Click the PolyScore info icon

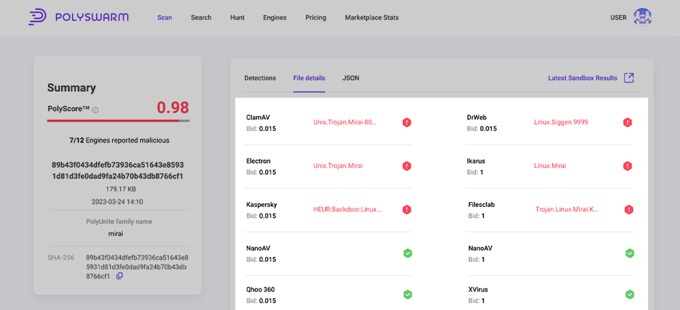(95, 110)
